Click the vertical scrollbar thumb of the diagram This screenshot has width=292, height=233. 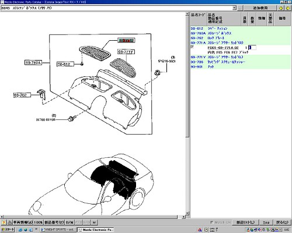(187, 77)
